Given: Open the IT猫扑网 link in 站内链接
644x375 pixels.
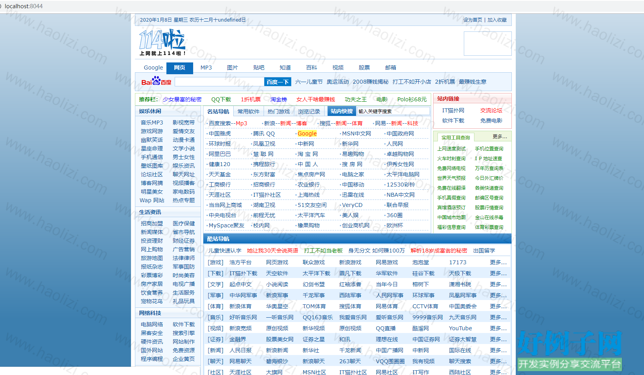Looking at the screenshot, I should (453, 111).
